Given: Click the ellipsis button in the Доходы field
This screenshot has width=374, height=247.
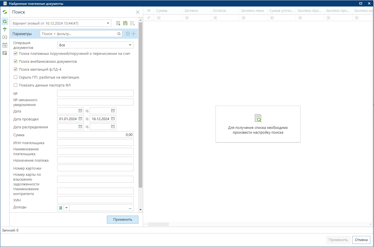Looking at the screenshot, I should click(x=130, y=208).
